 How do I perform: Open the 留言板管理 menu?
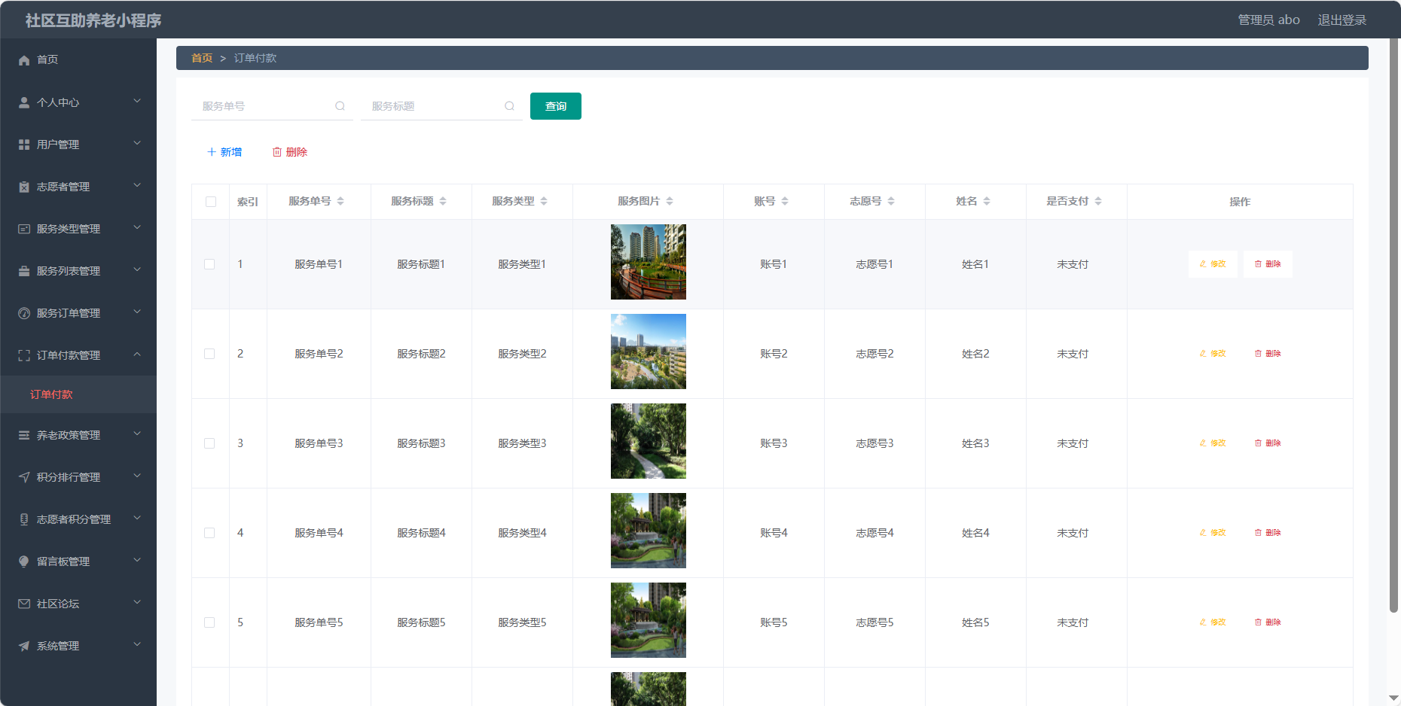pyautogui.click(x=78, y=561)
